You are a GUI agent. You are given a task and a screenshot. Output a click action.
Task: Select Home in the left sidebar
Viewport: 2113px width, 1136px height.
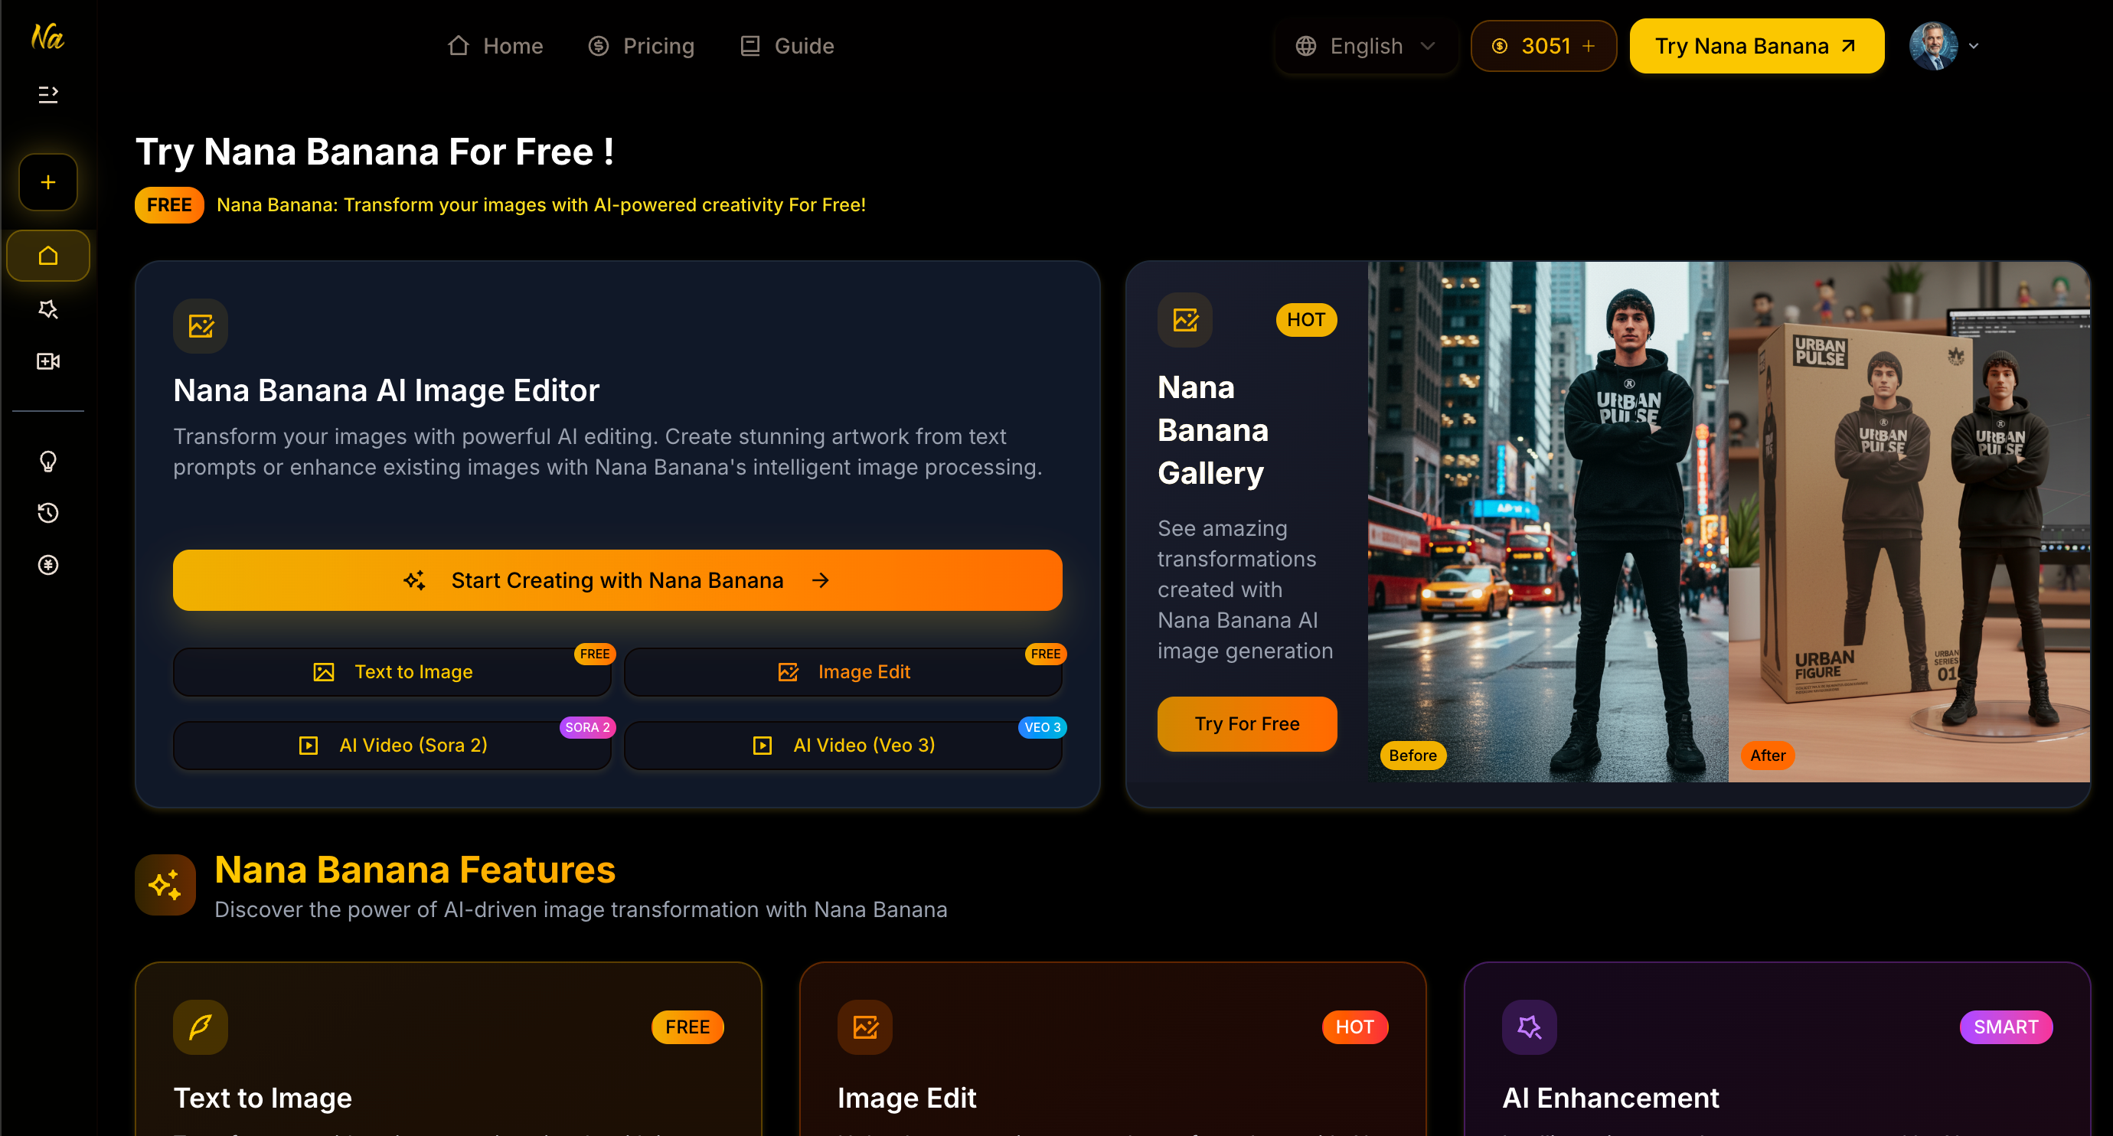pyautogui.click(x=47, y=255)
